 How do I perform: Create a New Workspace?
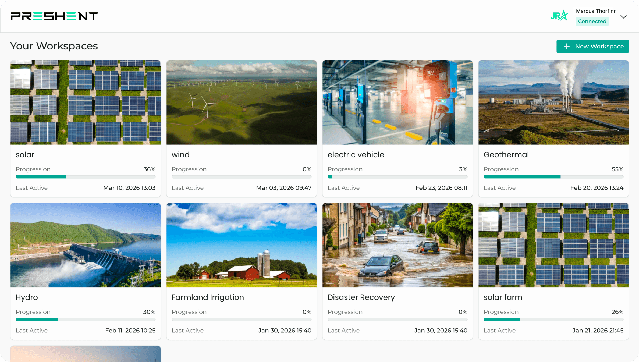[592, 46]
